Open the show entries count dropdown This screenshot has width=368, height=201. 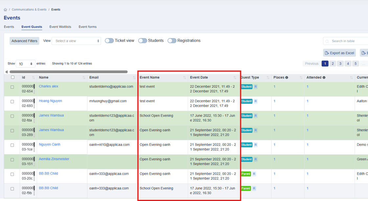[x=26, y=64]
